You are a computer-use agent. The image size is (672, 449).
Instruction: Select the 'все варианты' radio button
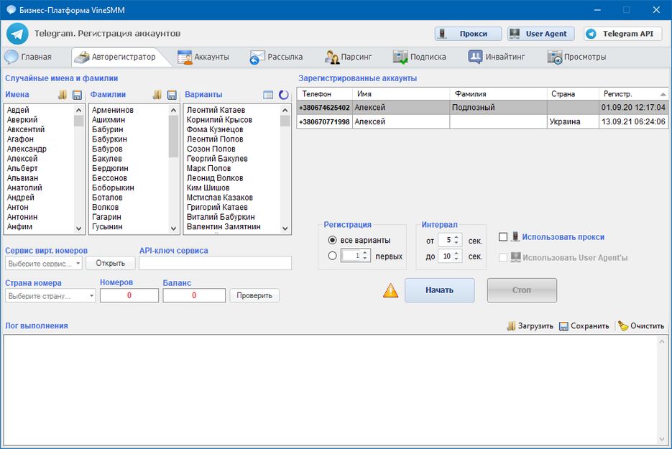pyautogui.click(x=332, y=241)
